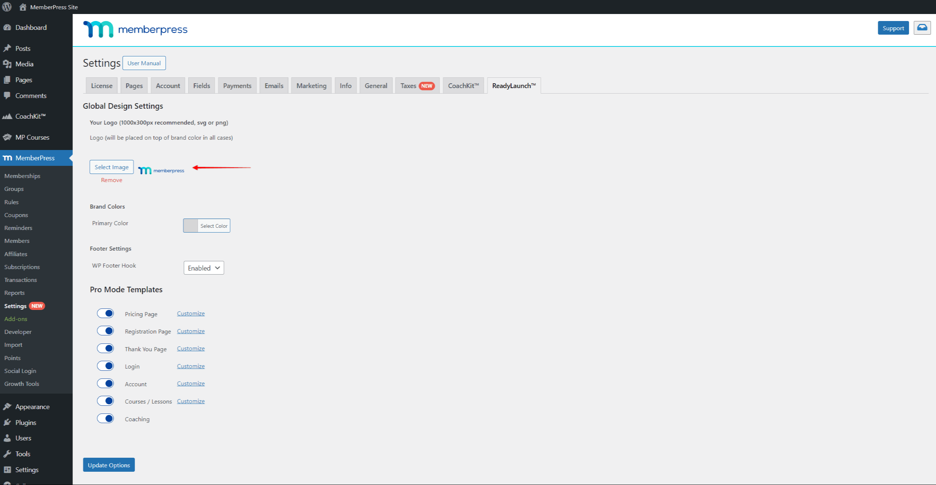Open the Taxes NEW tab
Viewport: 936px width, 485px height.
tap(417, 86)
